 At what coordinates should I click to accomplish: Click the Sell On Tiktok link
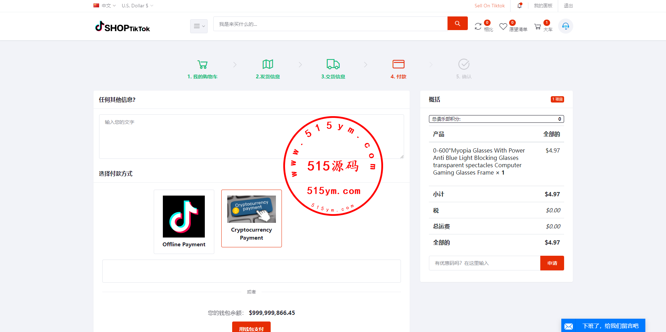point(490,6)
